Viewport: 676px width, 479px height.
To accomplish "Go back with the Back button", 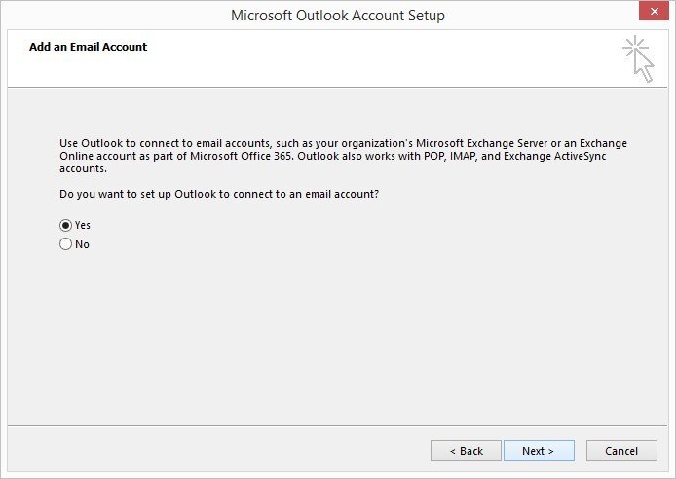I will click(x=466, y=451).
